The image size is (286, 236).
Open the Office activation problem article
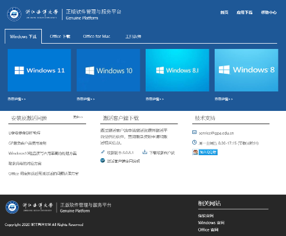44,173
